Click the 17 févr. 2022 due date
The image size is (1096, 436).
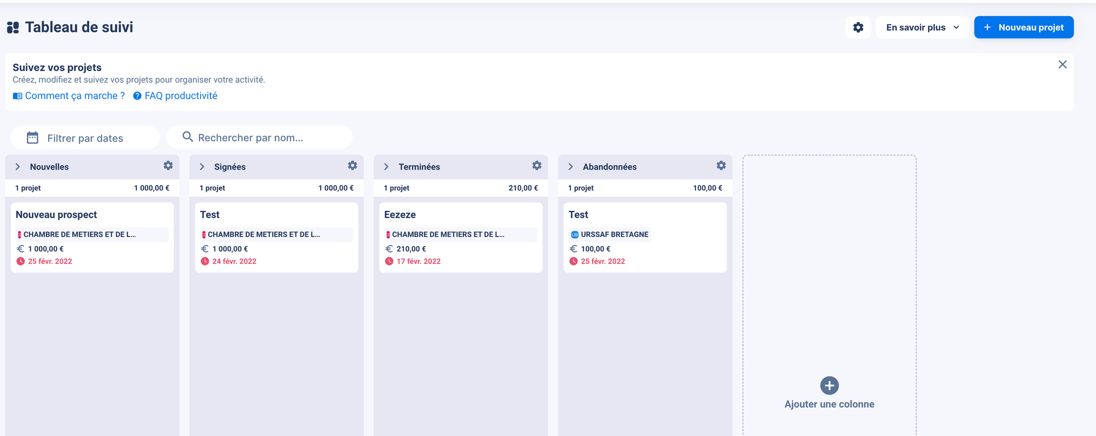click(x=419, y=262)
